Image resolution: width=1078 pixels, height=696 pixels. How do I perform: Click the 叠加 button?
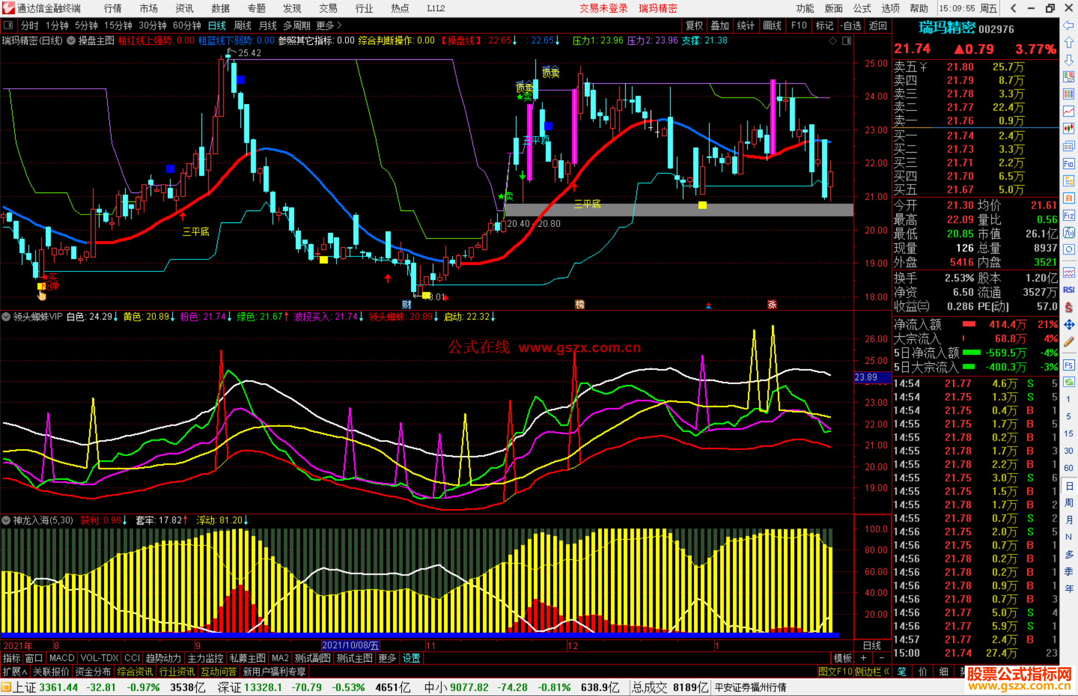tap(720, 25)
